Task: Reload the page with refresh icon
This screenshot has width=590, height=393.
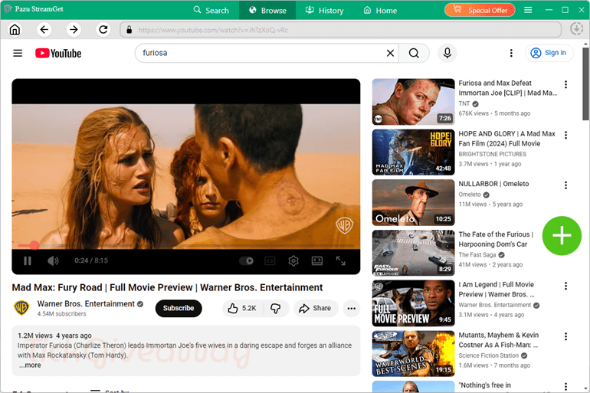Action: pos(103,29)
